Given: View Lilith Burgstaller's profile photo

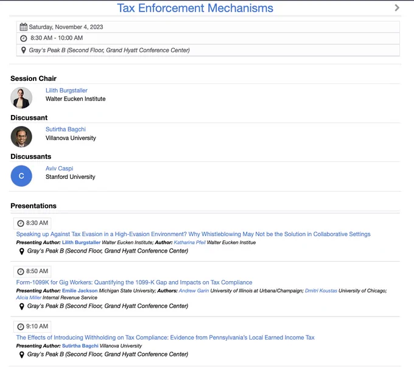Looking at the screenshot, I should tap(21, 98).
